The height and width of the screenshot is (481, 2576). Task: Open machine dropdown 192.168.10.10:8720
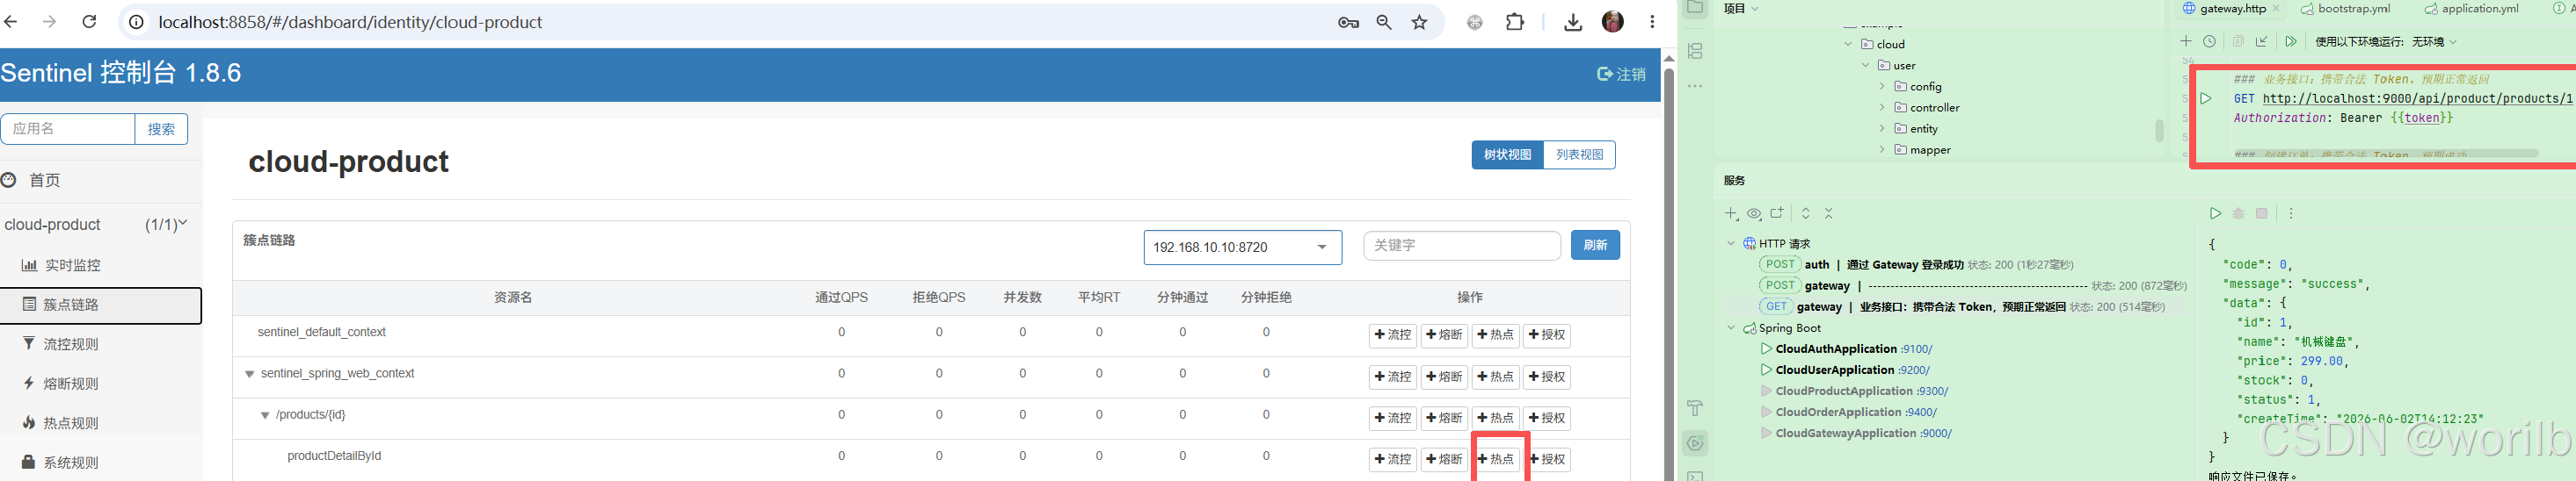tap(1242, 248)
